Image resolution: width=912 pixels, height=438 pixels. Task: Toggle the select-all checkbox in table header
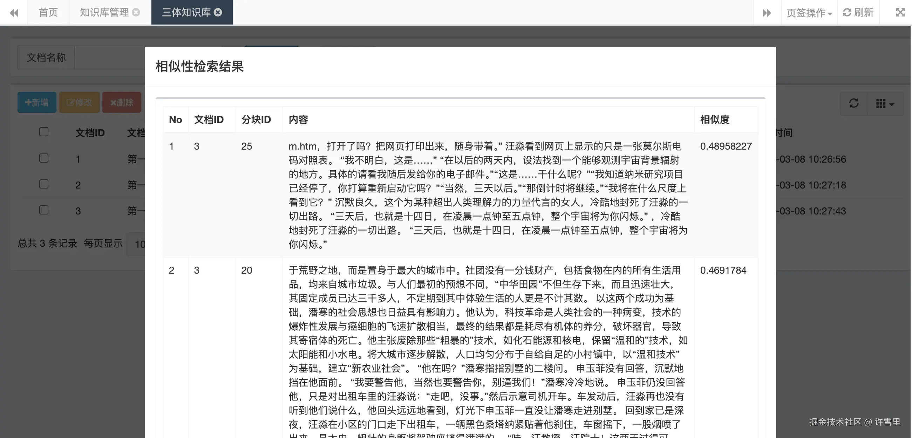pyautogui.click(x=44, y=132)
